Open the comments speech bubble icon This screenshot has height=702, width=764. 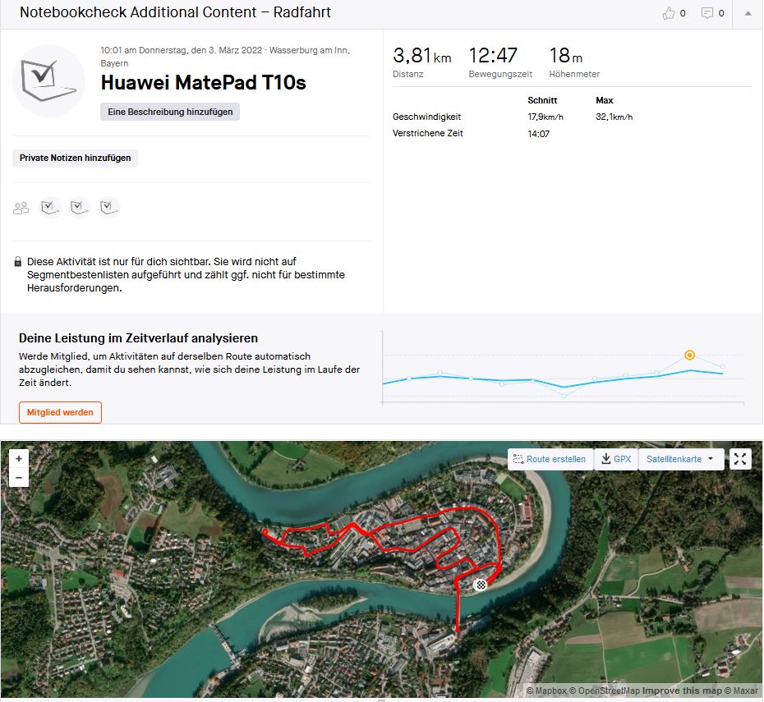[706, 13]
